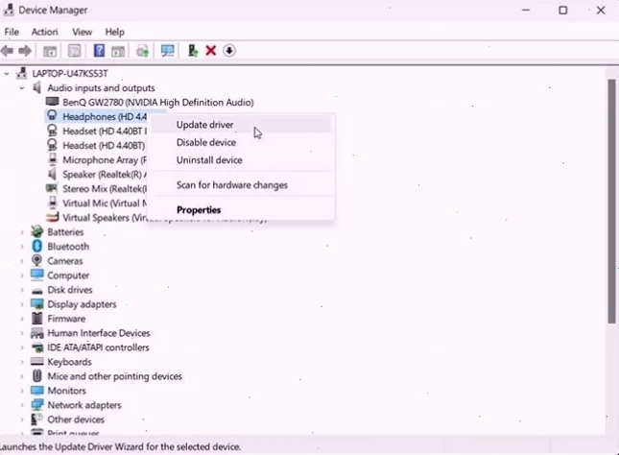
Task: Click the Batteries category icon
Action: click(36, 232)
